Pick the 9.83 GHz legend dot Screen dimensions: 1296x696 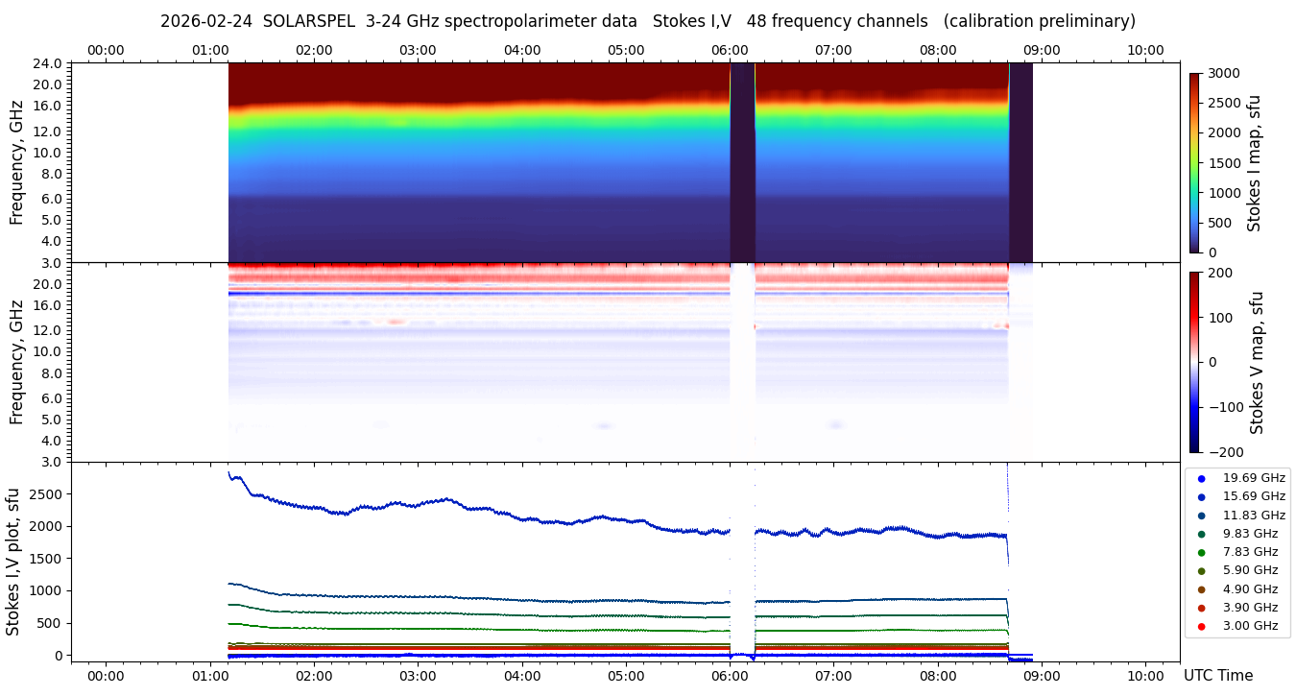tap(1201, 534)
